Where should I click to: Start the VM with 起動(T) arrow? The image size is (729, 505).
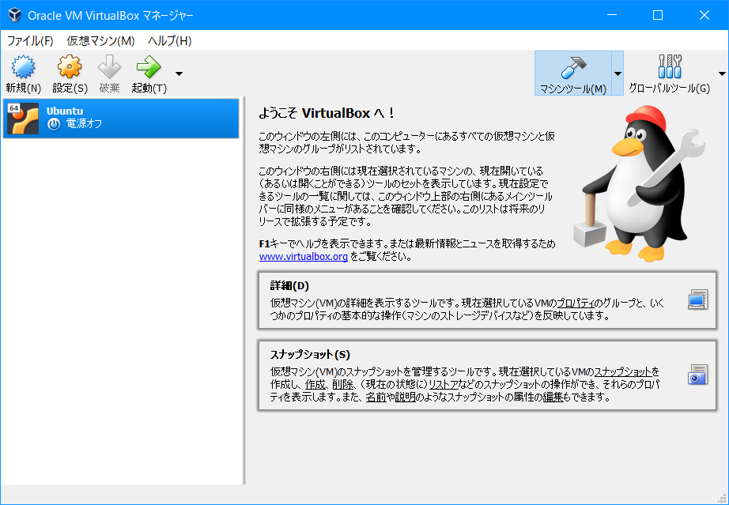pyautogui.click(x=149, y=68)
